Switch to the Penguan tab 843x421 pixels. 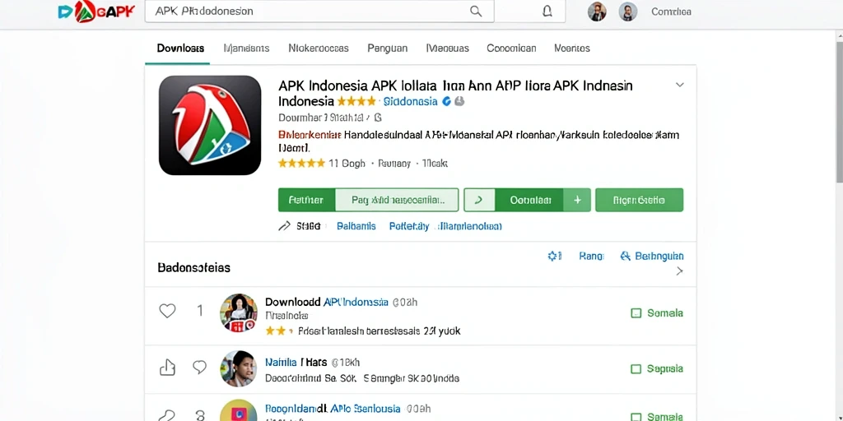pyautogui.click(x=387, y=48)
